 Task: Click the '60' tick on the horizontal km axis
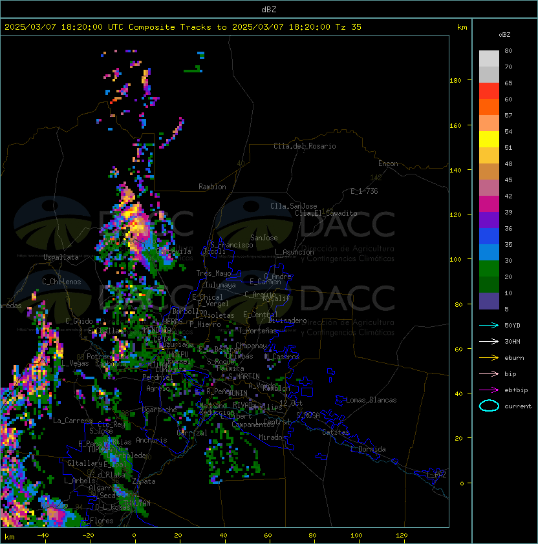click(268, 536)
